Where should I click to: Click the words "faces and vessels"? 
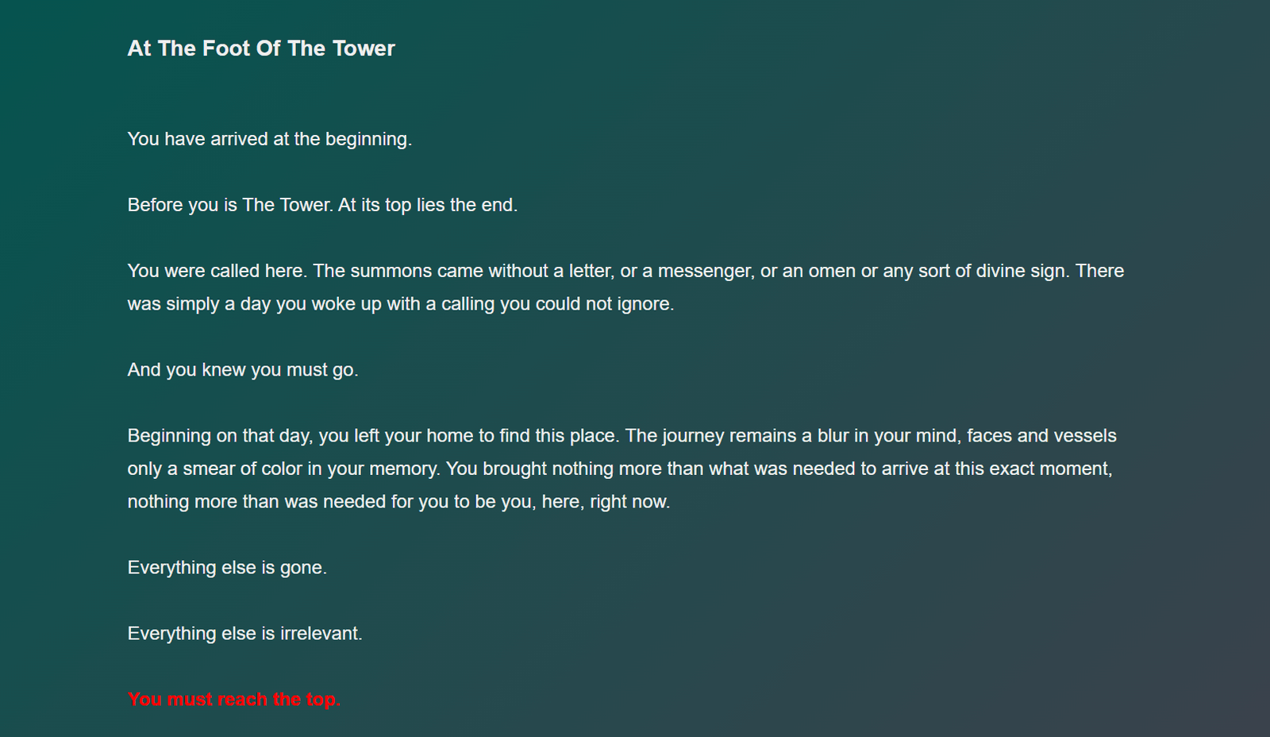pyautogui.click(x=1041, y=436)
